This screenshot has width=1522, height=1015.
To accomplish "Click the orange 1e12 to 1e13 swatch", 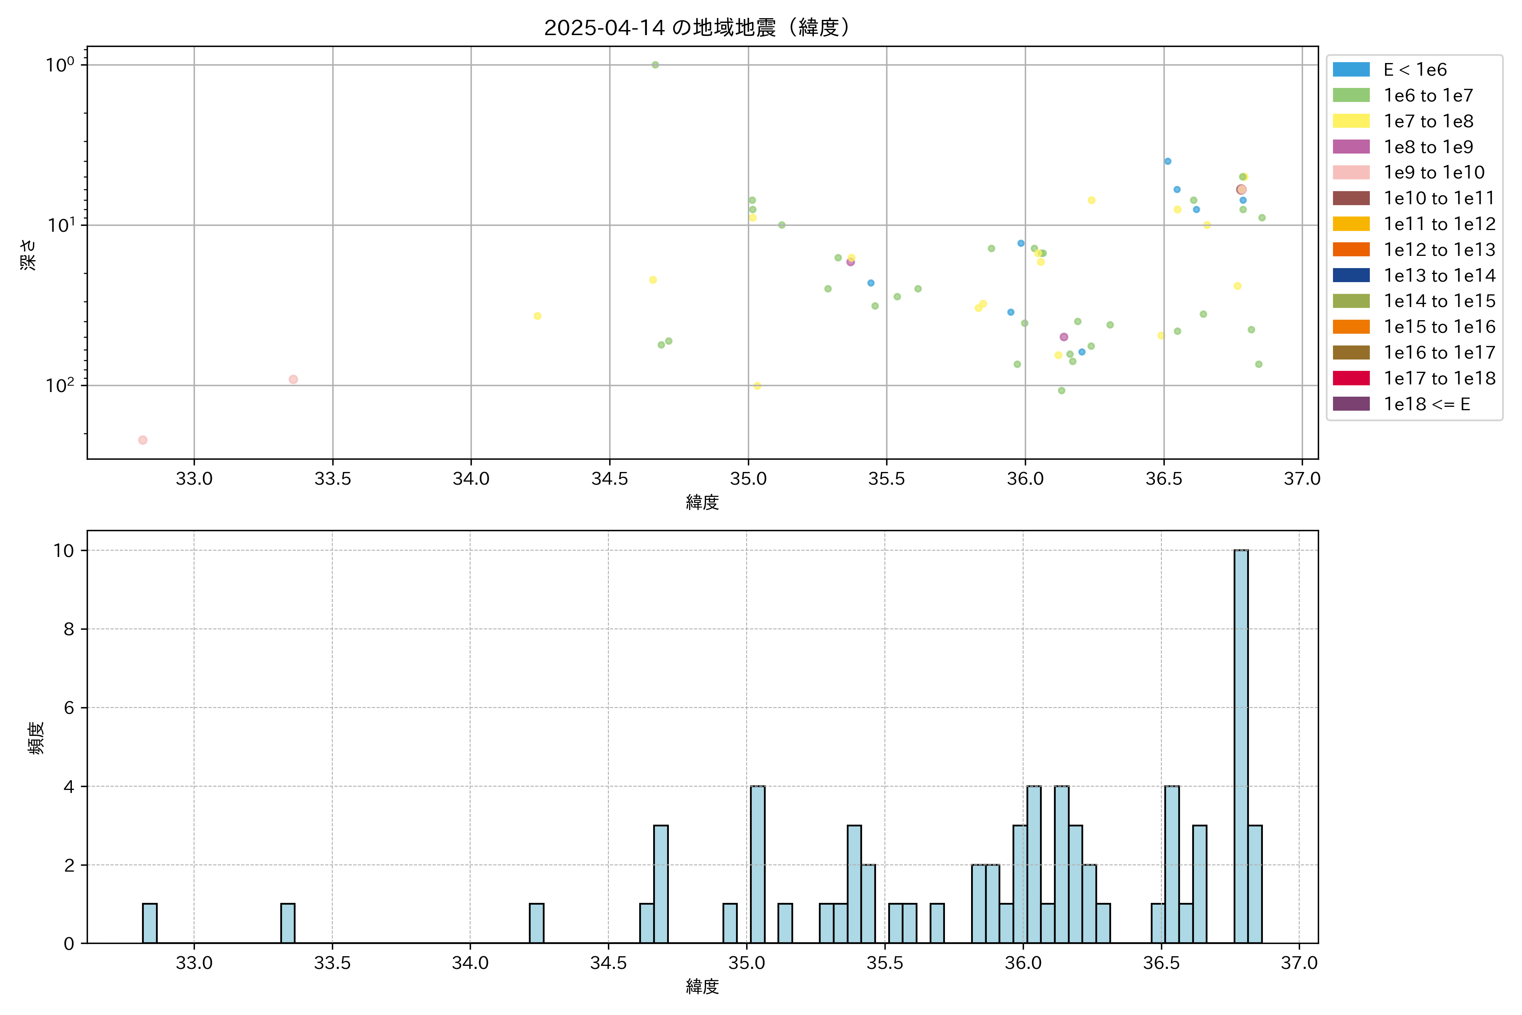I will (x=1350, y=250).
